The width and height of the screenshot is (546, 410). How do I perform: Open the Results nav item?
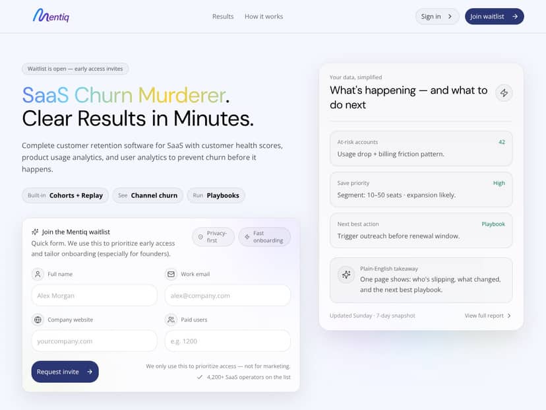coord(223,17)
